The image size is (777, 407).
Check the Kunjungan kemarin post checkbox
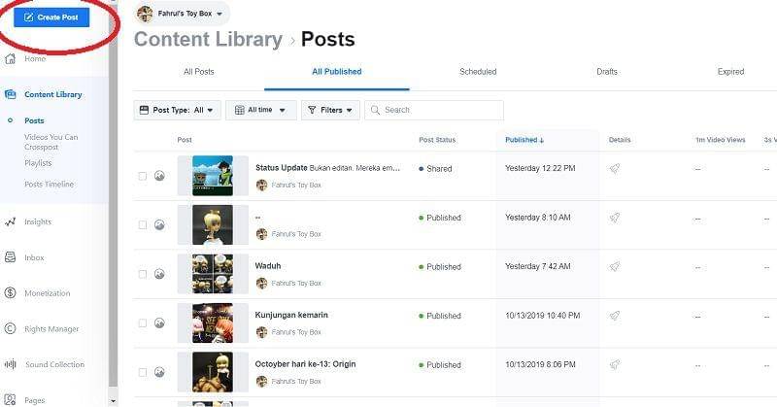(x=143, y=323)
